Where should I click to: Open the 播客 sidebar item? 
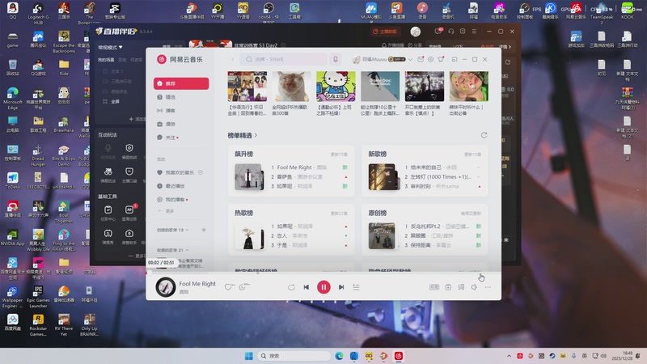pos(181,111)
